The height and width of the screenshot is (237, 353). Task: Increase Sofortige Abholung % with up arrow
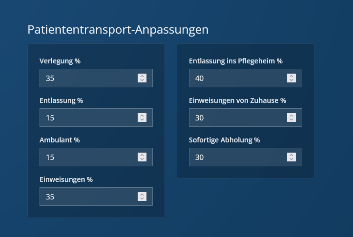pyautogui.click(x=291, y=155)
